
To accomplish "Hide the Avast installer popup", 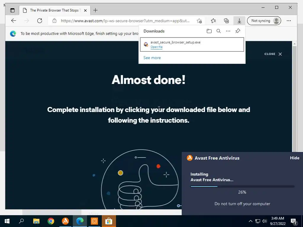I will (294, 158).
